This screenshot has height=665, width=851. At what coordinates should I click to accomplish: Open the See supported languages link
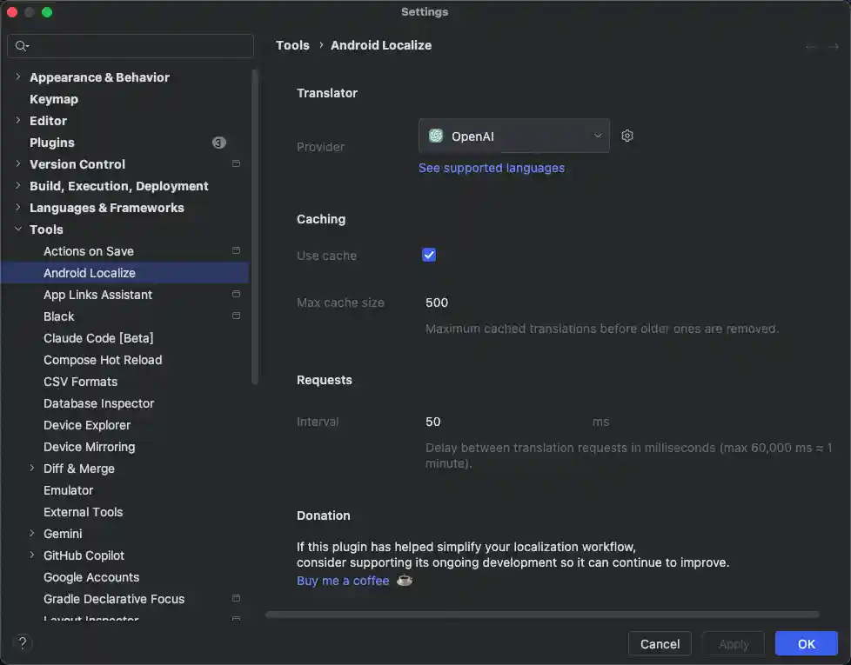(492, 168)
